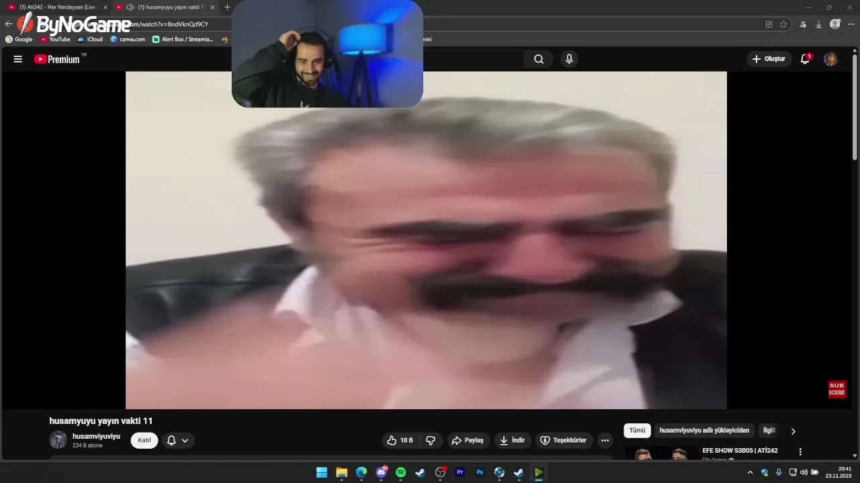Go back with browser back arrow
The image size is (860, 483).
point(9,24)
